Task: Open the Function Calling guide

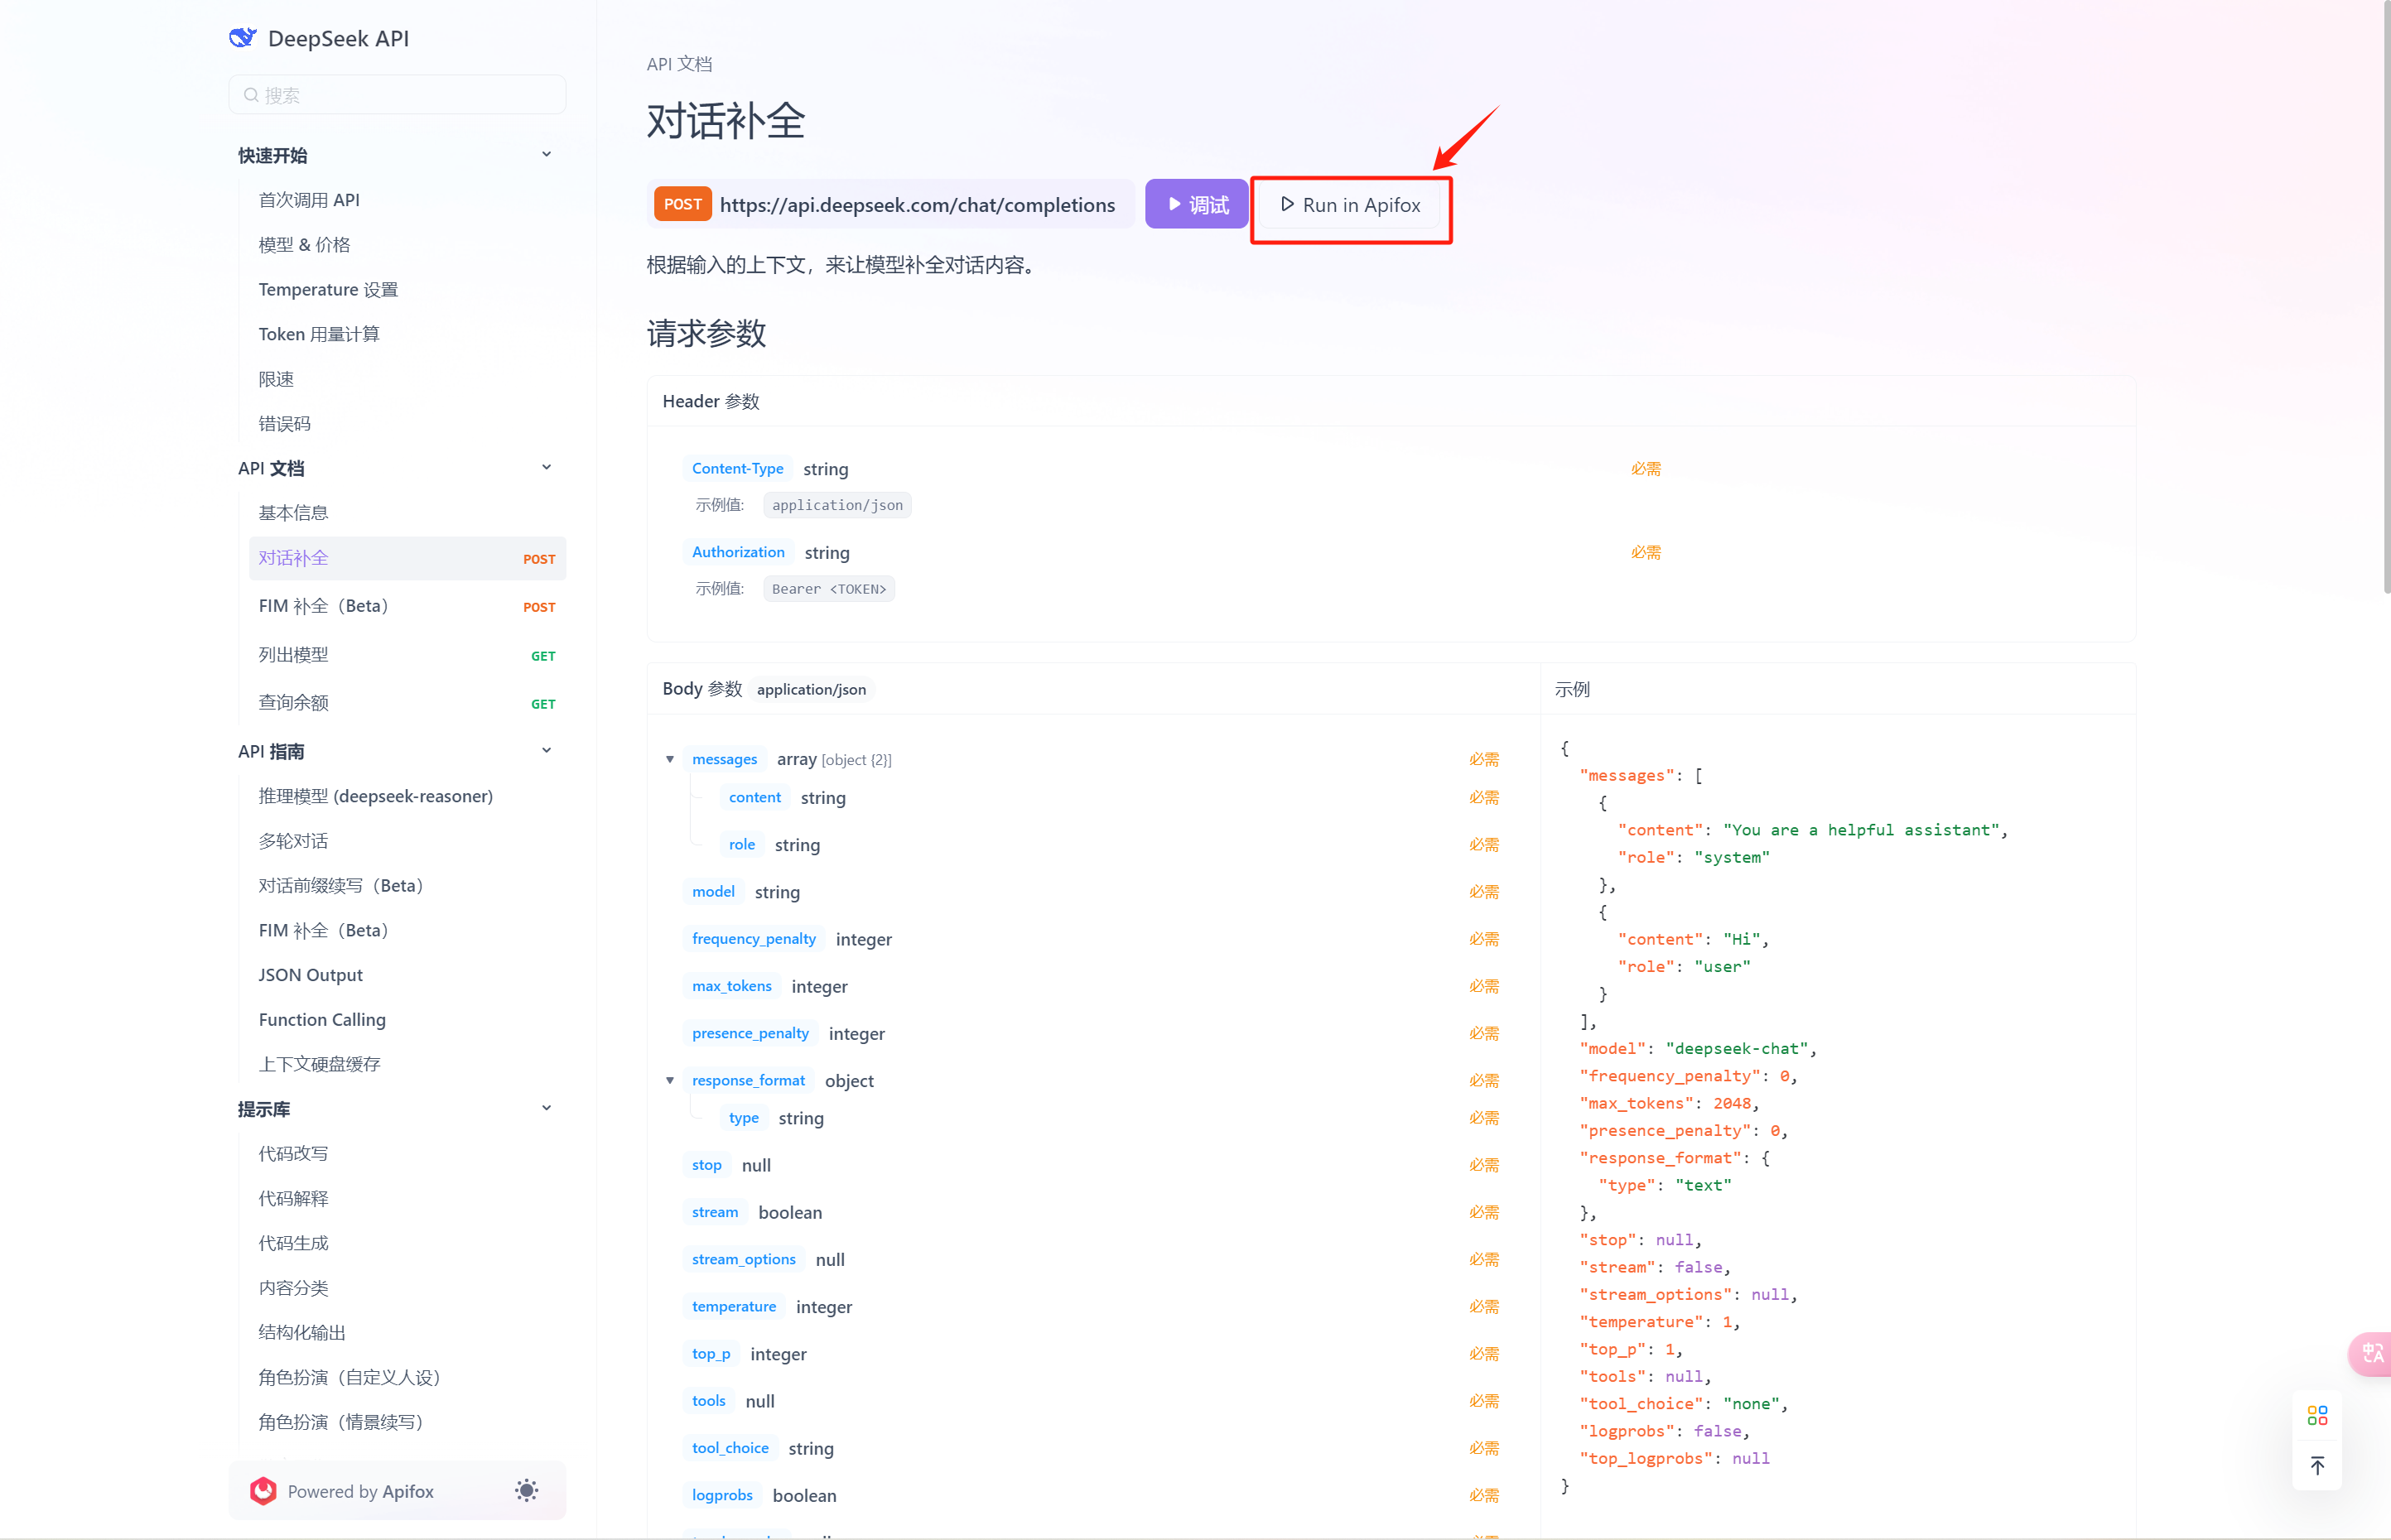Action: 321,1019
